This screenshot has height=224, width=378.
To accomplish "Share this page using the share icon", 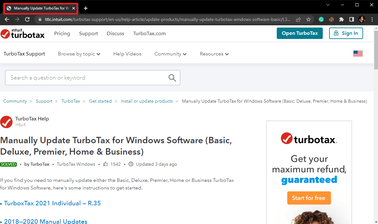I will [x=298, y=20].
